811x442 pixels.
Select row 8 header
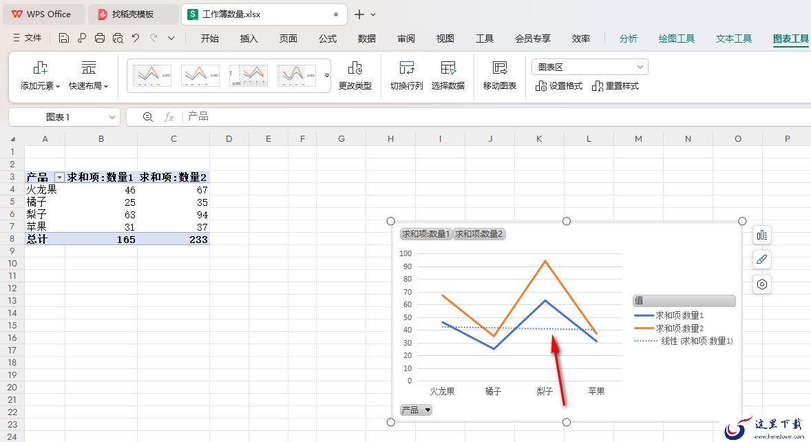point(12,239)
